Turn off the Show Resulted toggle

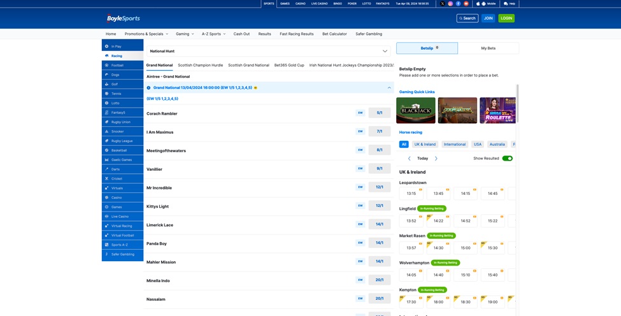click(507, 159)
